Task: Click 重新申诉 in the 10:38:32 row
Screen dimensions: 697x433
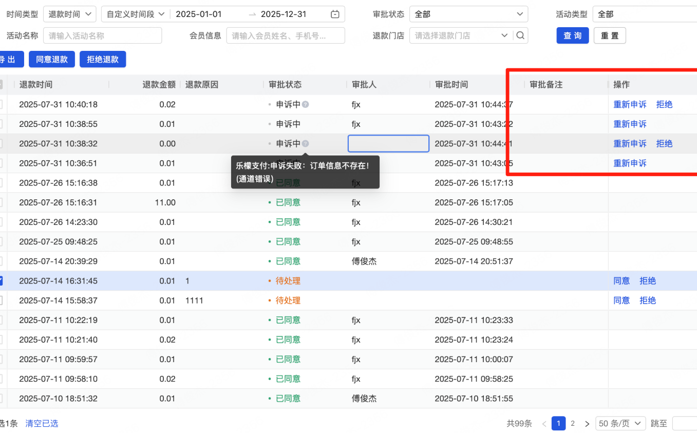Action: pyautogui.click(x=630, y=144)
